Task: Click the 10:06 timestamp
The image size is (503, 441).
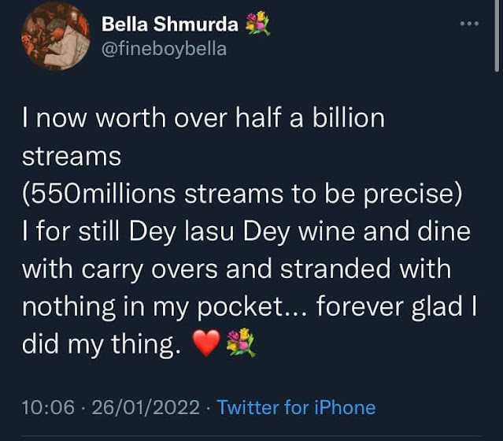Action: click(49, 407)
